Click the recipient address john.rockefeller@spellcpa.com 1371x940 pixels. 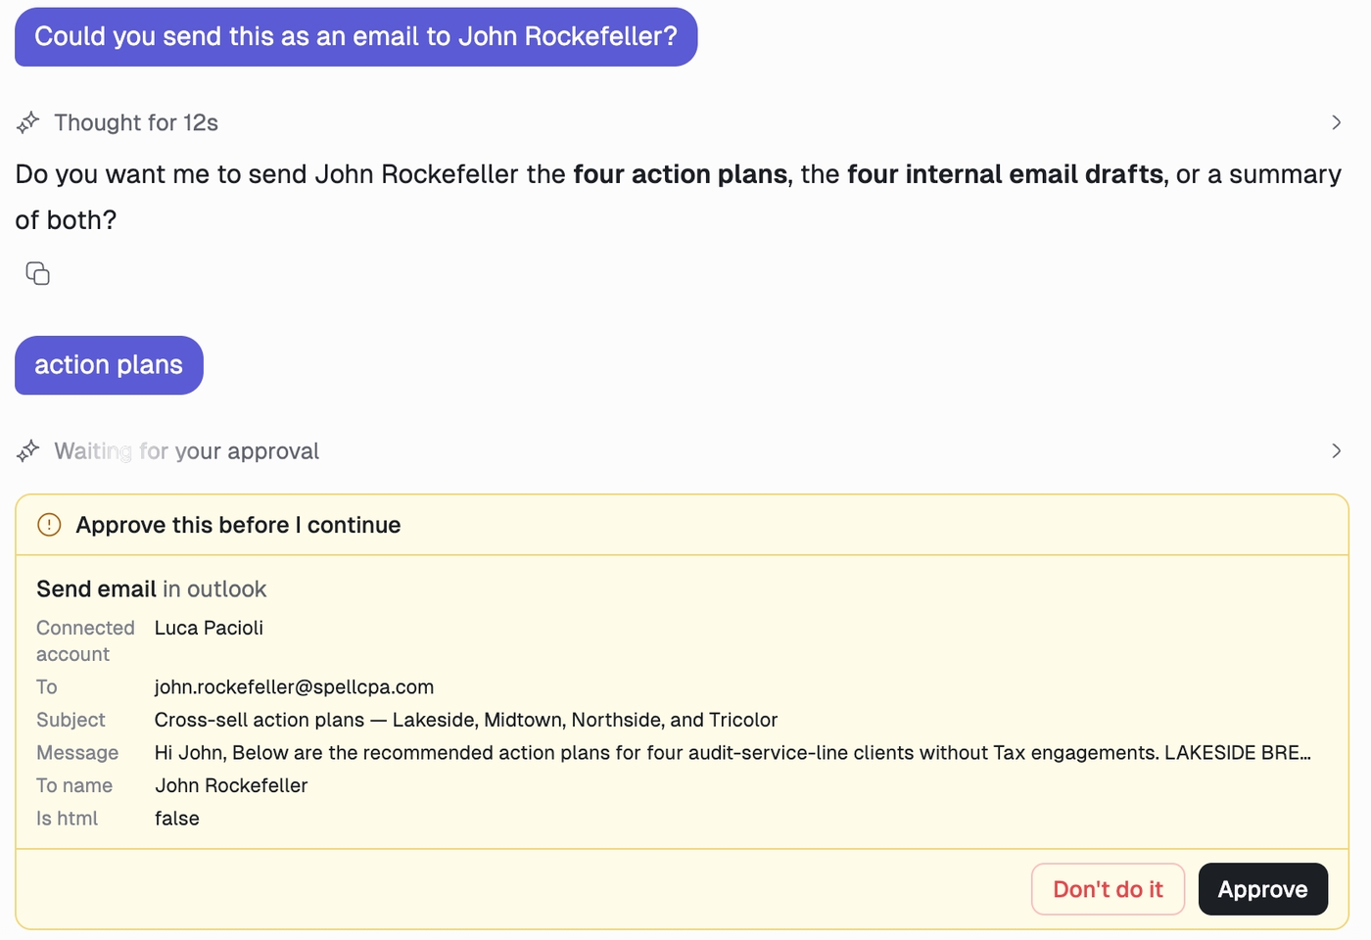coord(294,687)
